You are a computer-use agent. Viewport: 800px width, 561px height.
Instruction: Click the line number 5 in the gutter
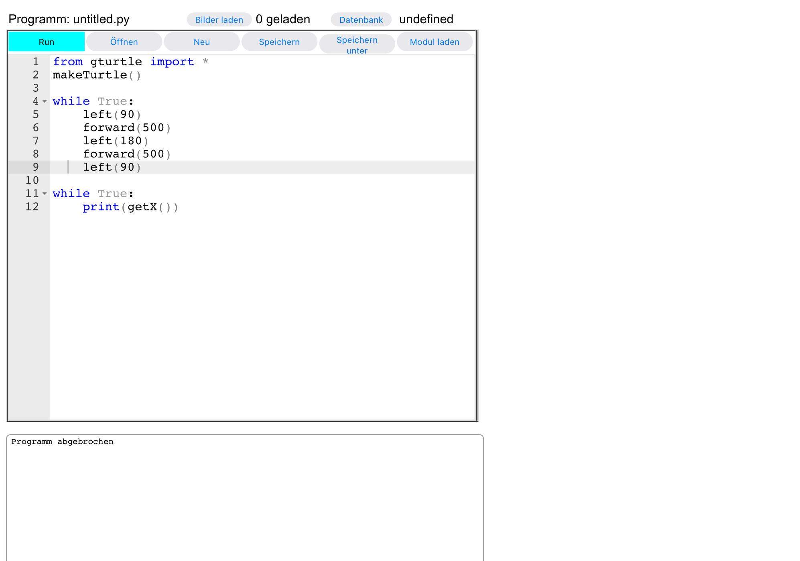[x=35, y=114]
